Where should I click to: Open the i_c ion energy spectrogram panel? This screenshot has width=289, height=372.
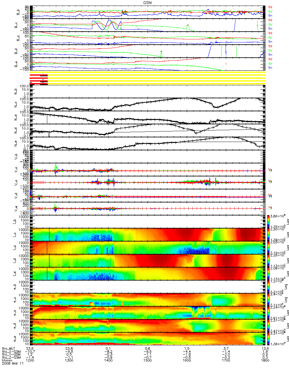click(x=147, y=235)
